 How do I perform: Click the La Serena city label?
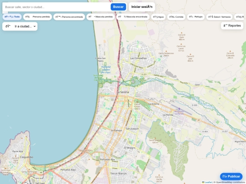coord(123,92)
